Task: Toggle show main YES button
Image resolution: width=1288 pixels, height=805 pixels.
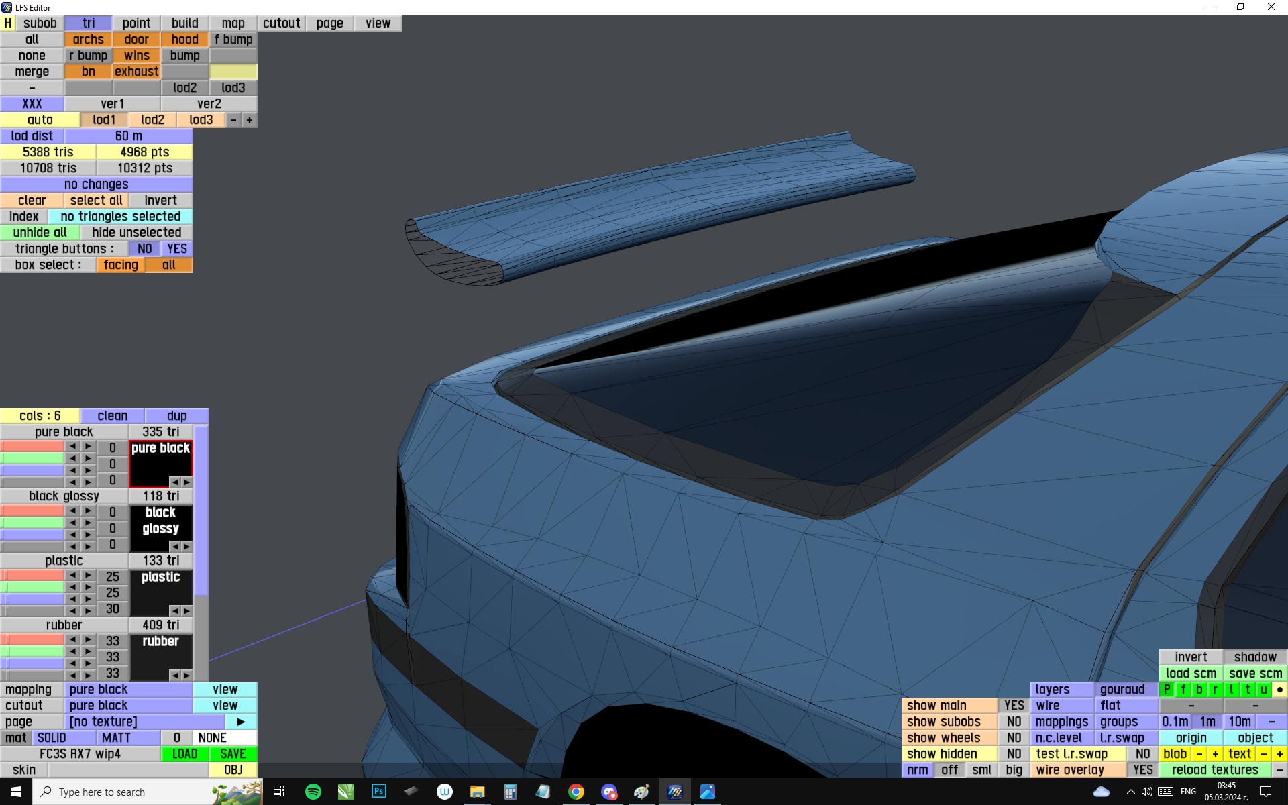Action: pyautogui.click(x=1014, y=706)
